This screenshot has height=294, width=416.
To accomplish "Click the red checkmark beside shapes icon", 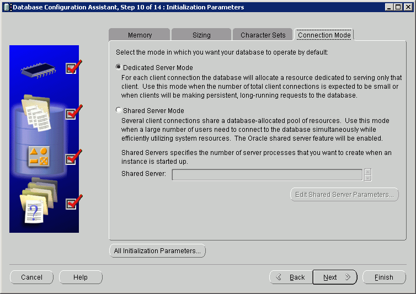I will pos(73,157).
